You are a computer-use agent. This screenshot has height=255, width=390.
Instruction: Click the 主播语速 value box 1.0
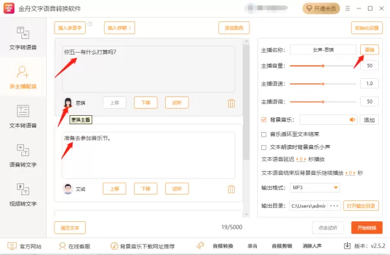369,83
